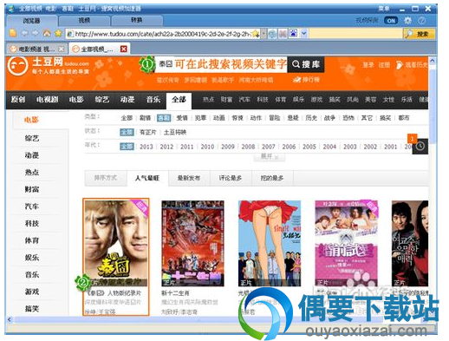Close the 全部视频 browser tab

pos(123,49)
